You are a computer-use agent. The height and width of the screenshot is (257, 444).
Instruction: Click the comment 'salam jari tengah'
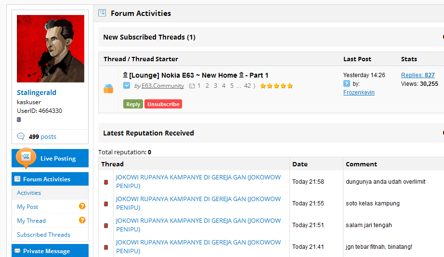coord(369,225)
